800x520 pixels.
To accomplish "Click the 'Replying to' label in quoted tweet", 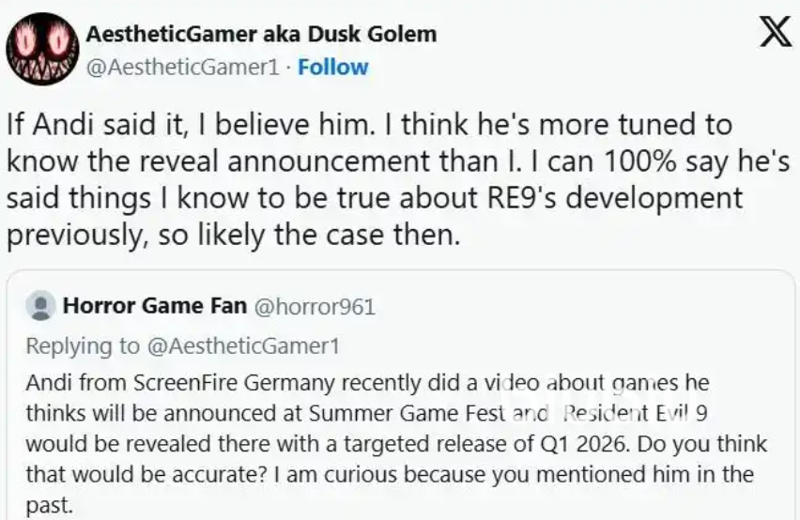I will (x=83, y=345).
